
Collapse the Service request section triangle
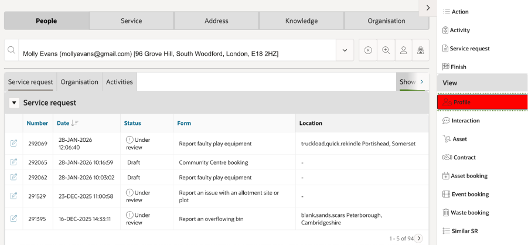point(15,103)
